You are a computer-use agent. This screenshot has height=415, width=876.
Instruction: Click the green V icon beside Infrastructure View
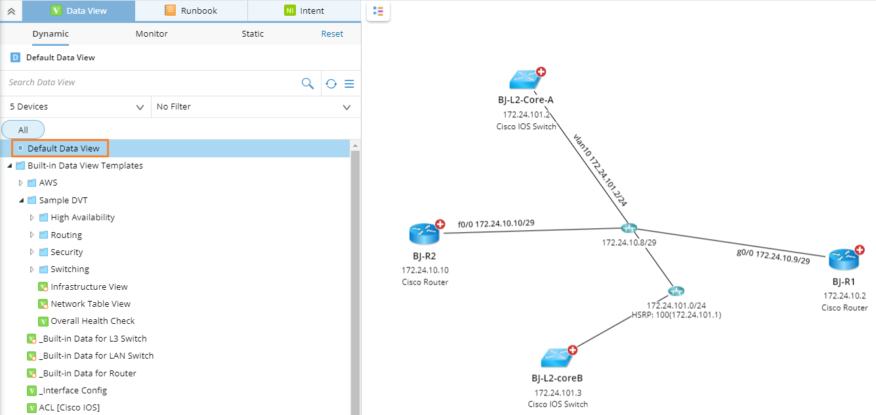click(x=43, y=287)
